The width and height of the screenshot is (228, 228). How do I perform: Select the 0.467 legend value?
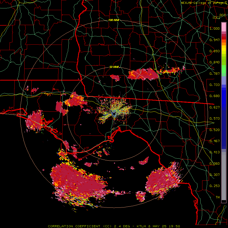(x=215, y=141)
